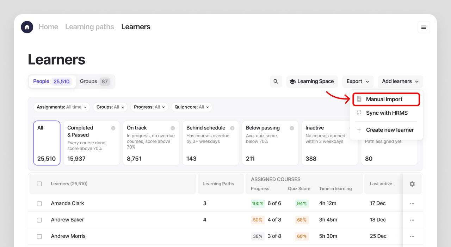This screenshot has width=451, height=247.
Task: Click the 38% progress badge
Action: tap(258, 236)
